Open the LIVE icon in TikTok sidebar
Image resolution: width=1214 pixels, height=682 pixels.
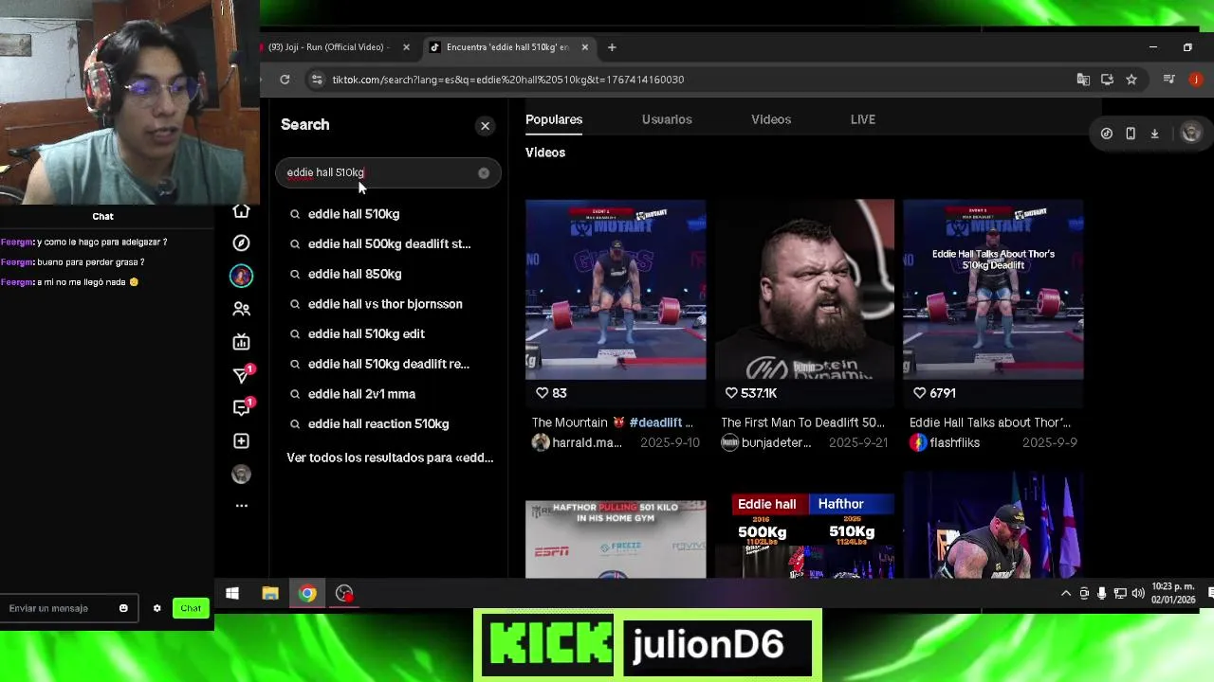pyautogui.click(x=241, y=342)
